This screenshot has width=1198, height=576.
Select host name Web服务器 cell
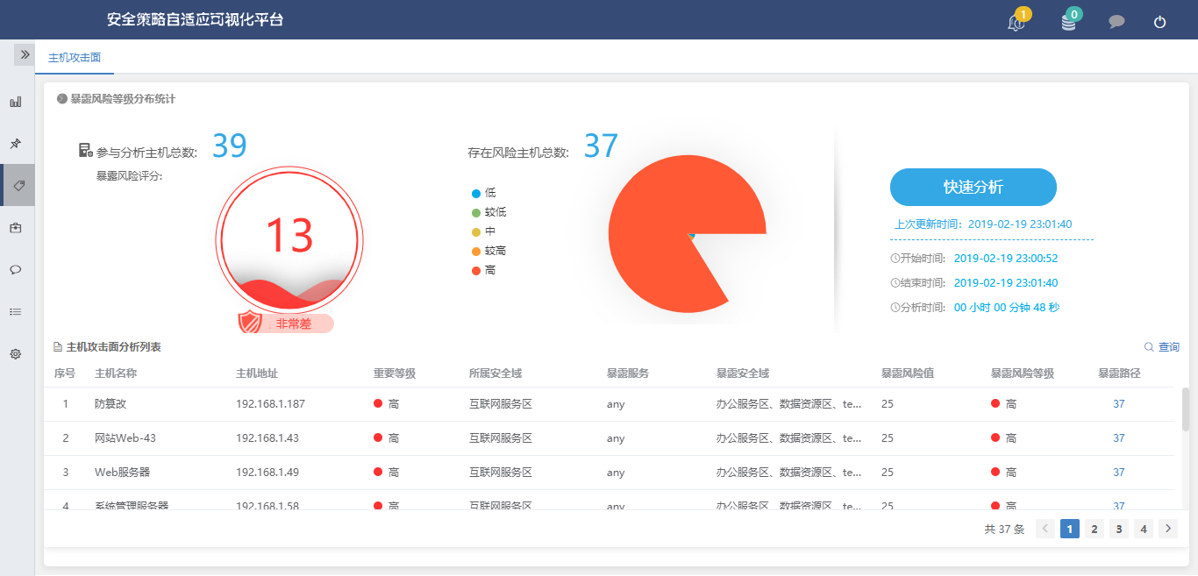(x=123, y=473)
